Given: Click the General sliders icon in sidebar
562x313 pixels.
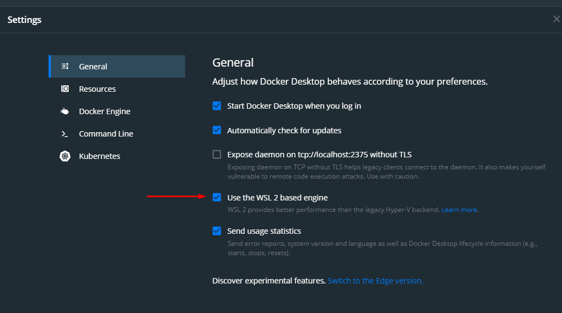Looking at the screenshot, I should coord(65,67).
